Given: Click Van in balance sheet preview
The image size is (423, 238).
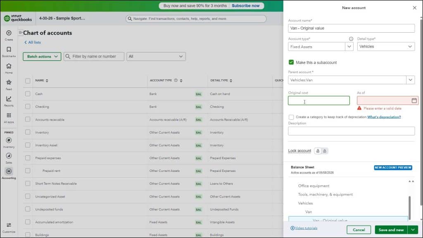Looking at the screenshot, I should pos(309,212).
